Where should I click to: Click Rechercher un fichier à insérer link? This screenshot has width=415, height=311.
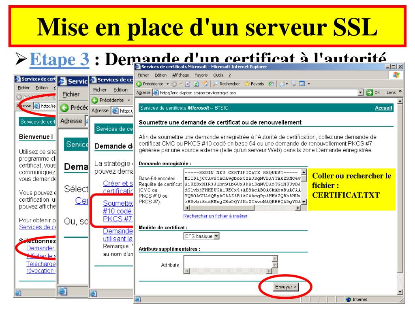pyautogui.click(x=216, y=216)
